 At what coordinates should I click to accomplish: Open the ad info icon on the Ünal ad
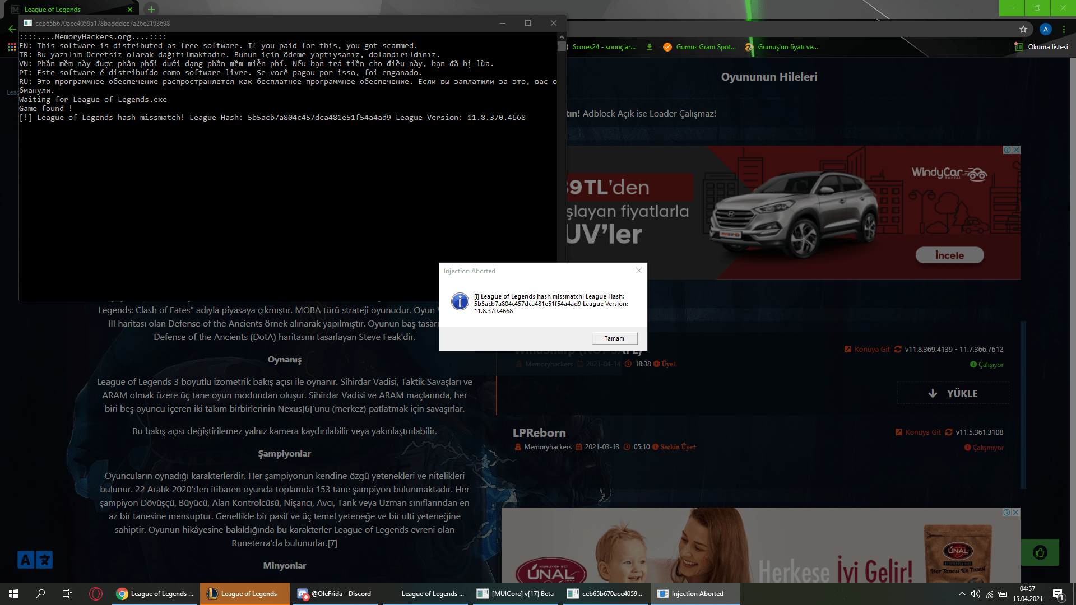point(1007,513)
